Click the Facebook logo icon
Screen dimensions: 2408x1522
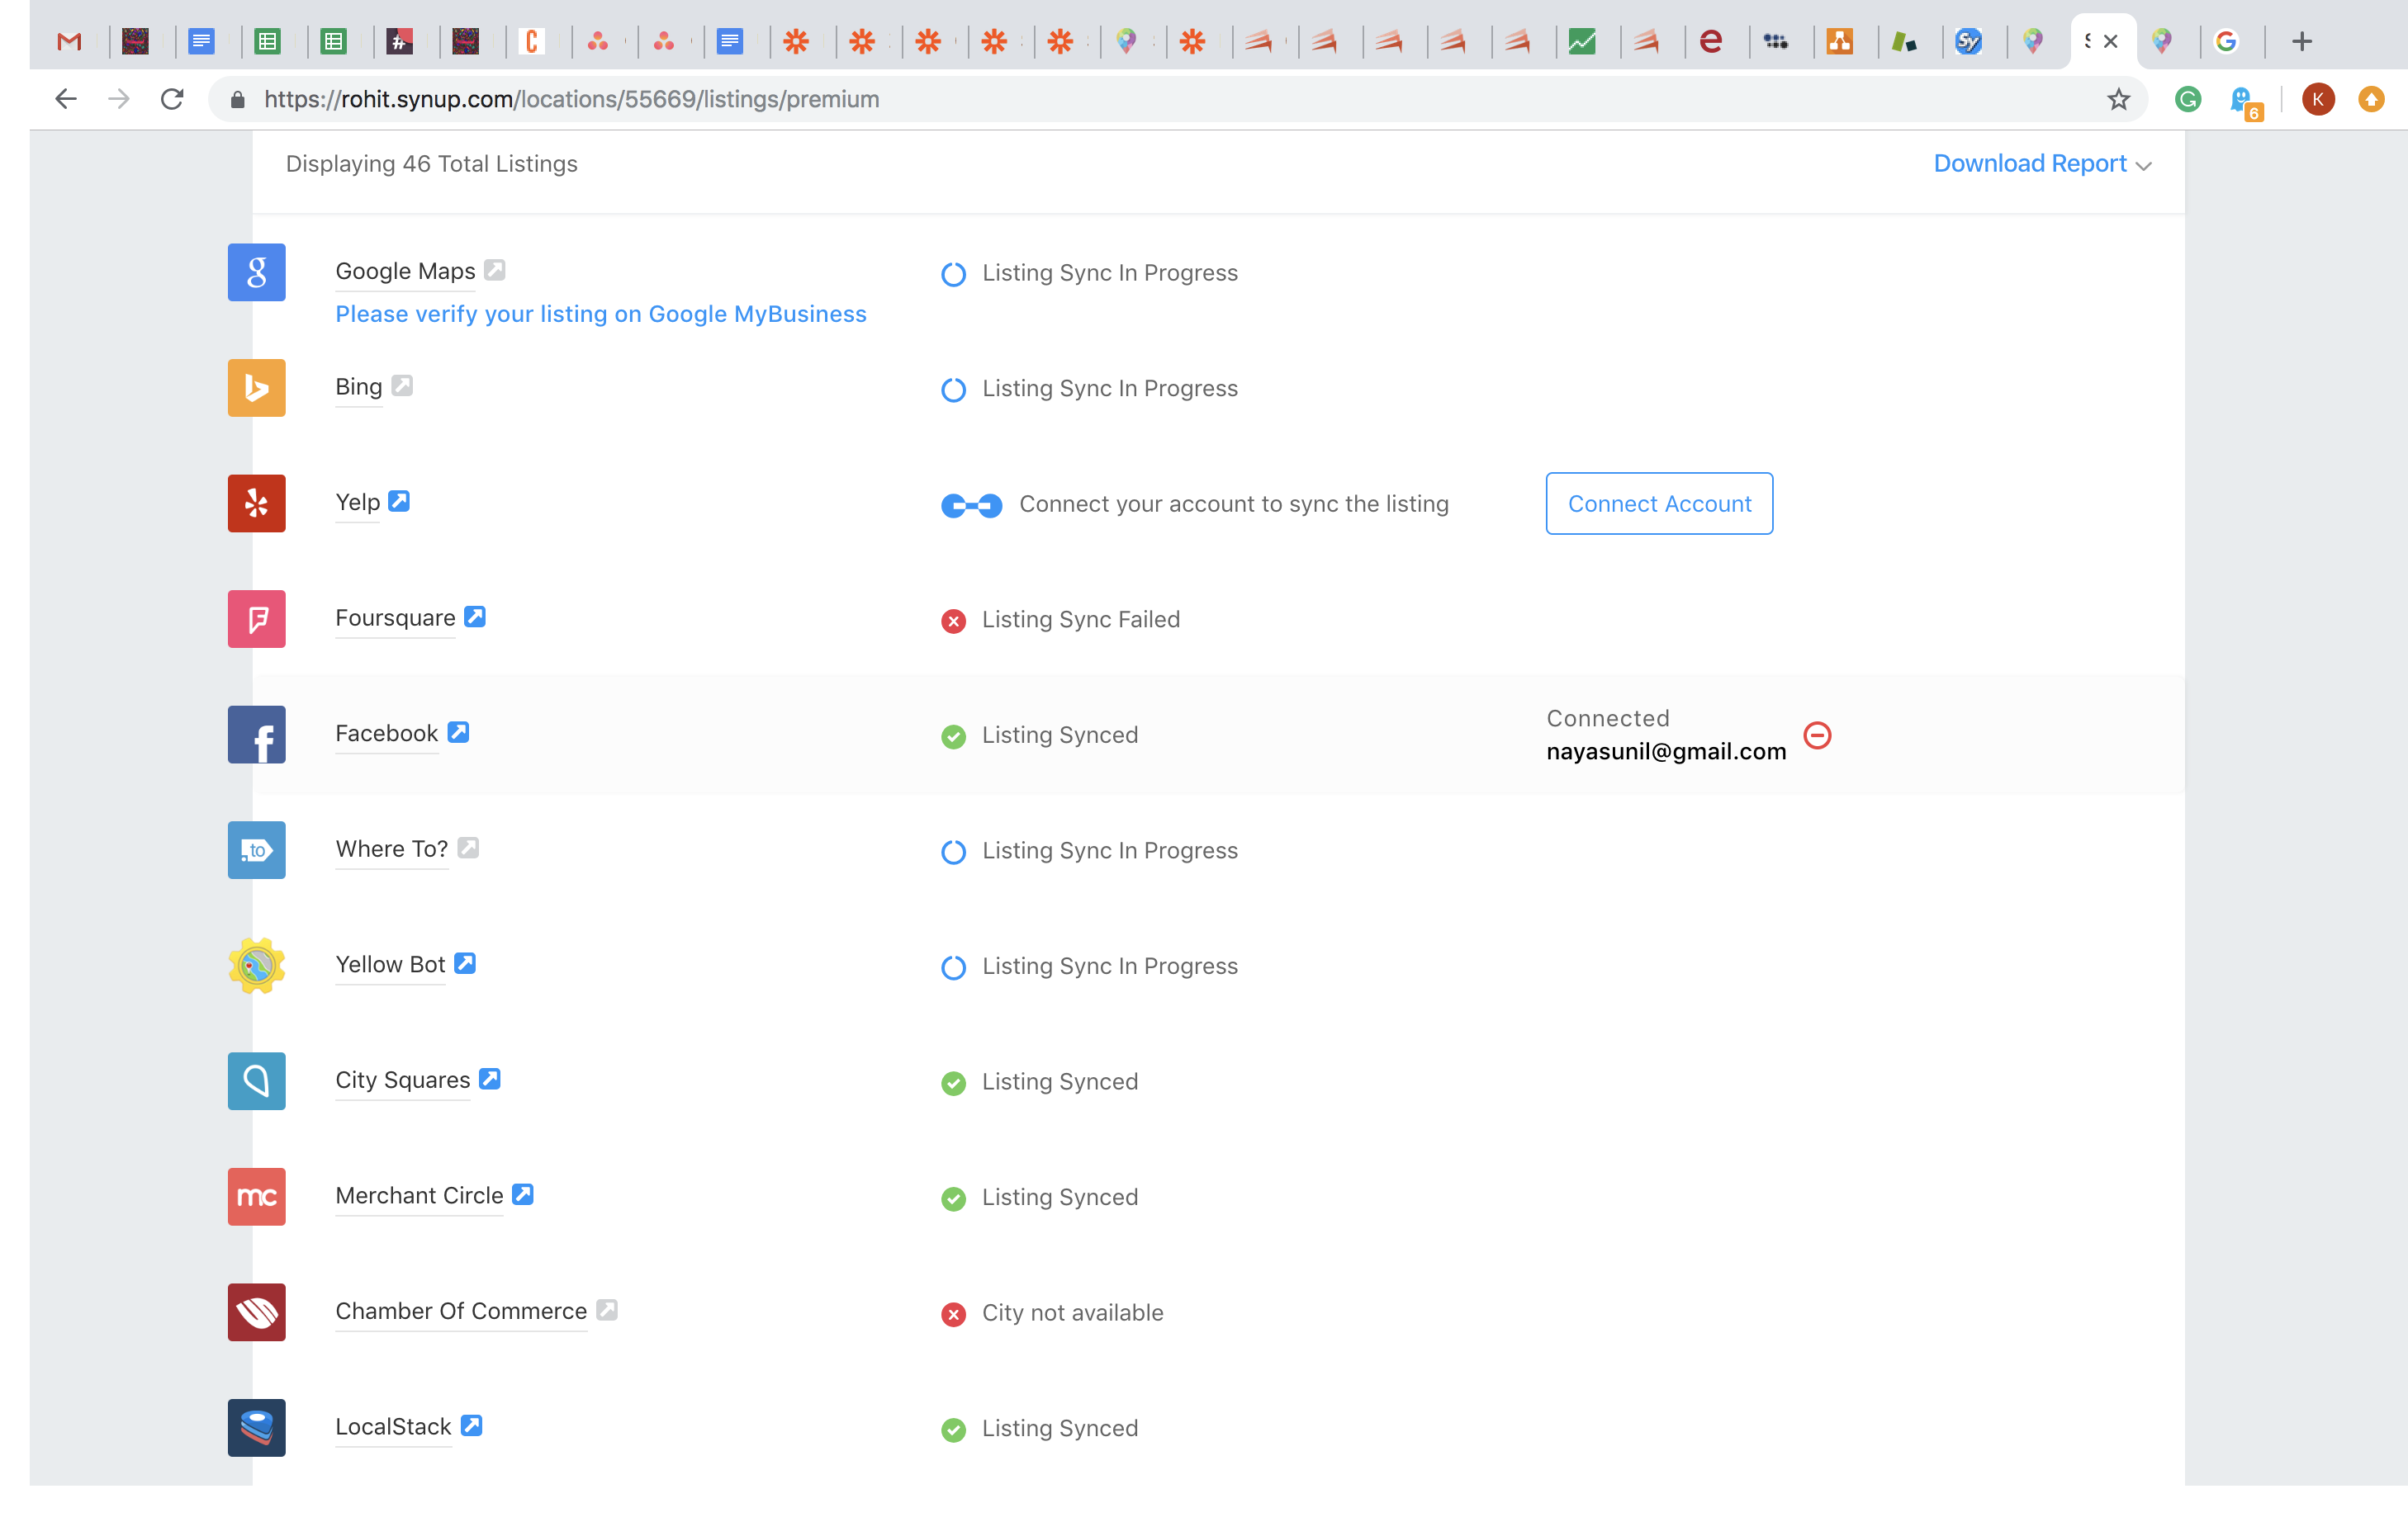click(256, 735)
